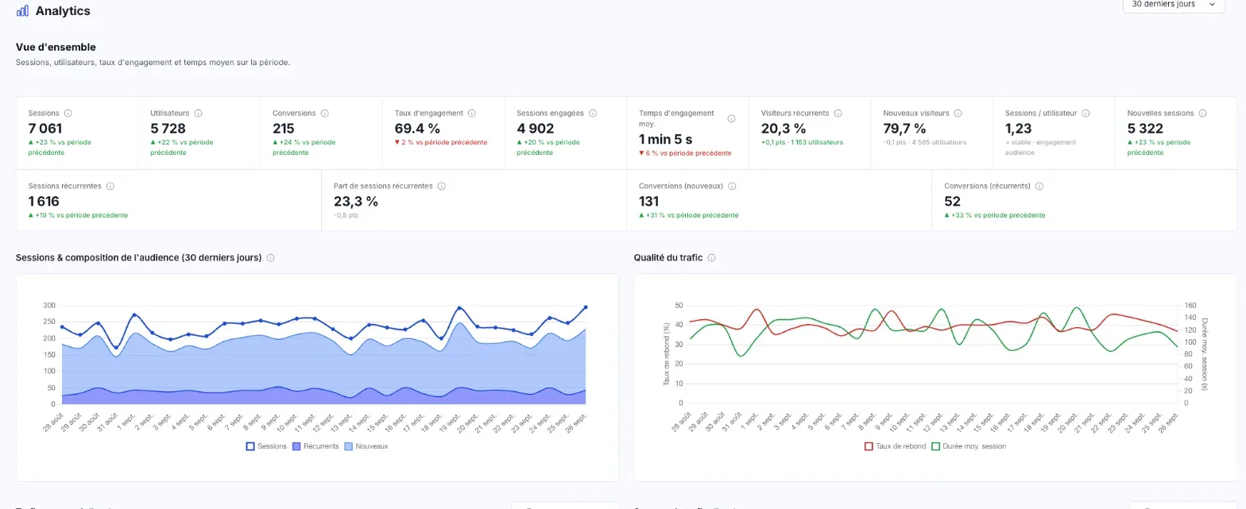Click the '5 322' new sessions value

point(1145,129)
